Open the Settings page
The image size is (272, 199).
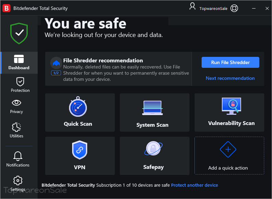(x=18, y=184)
